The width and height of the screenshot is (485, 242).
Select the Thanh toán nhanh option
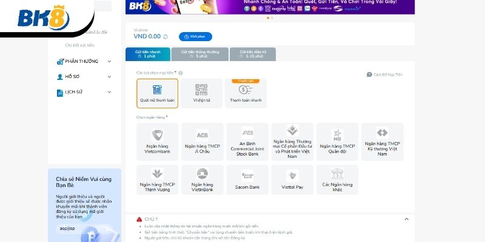point(246,93)
